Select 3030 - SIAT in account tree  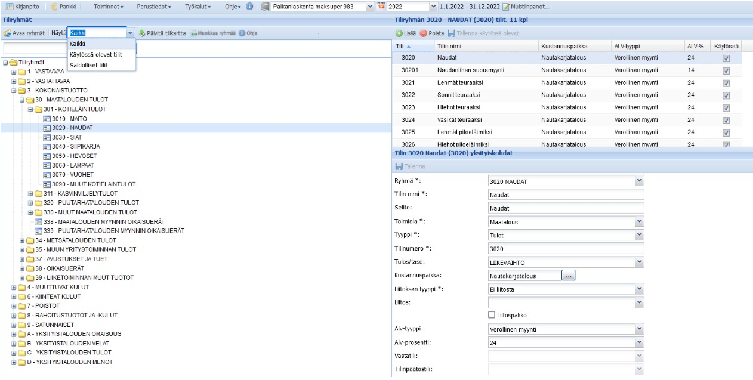click(66, 137)
